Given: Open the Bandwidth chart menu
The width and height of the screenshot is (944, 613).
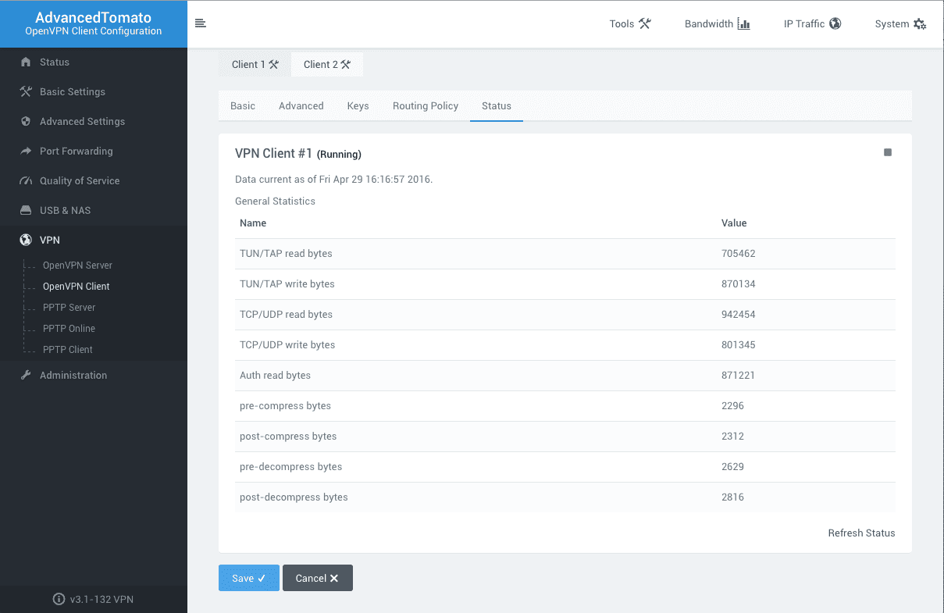Looking at the screenshot, I should click(717, 23).
